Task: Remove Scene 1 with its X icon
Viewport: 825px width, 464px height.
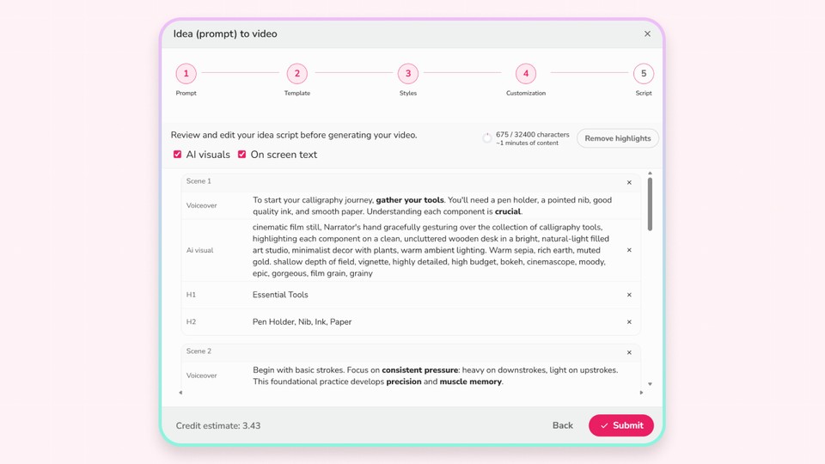Action: (x=629, y=182)
